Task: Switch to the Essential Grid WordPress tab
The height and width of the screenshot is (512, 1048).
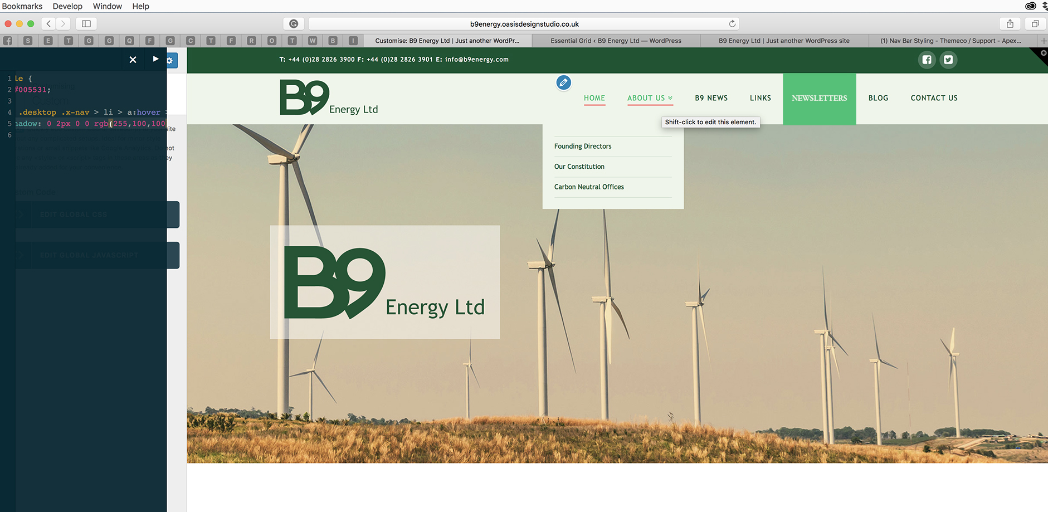Action: point(616,41)
